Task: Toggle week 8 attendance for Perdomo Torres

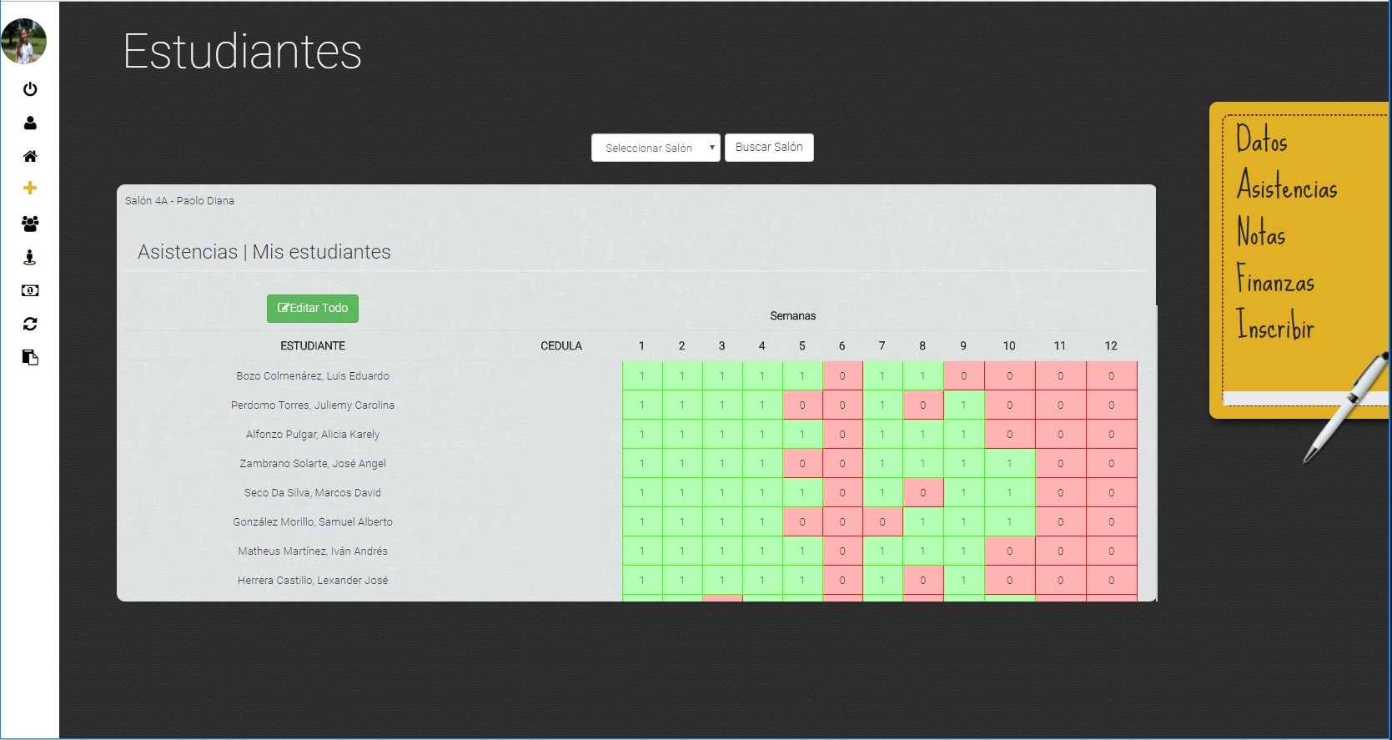Action: click(x=922, y=405)
